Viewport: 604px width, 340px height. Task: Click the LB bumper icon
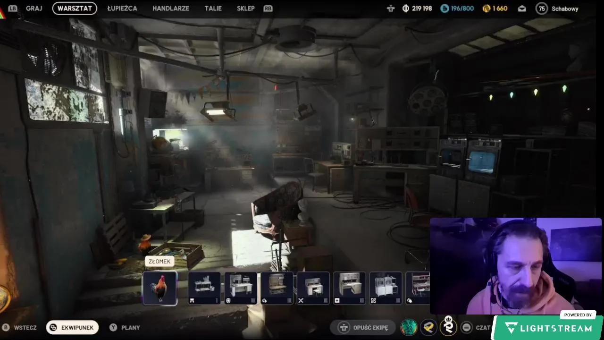(x=13, y=8)
